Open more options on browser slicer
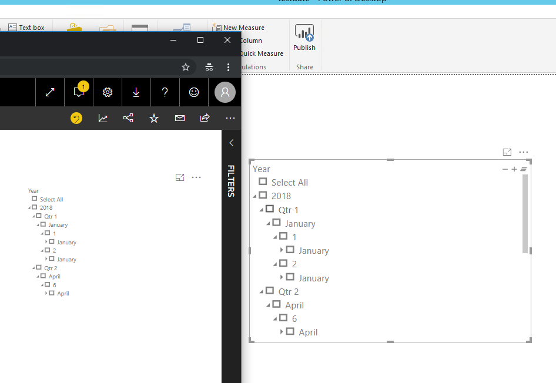The width and height of the screenshot is (556, 383). pos(196,177)
